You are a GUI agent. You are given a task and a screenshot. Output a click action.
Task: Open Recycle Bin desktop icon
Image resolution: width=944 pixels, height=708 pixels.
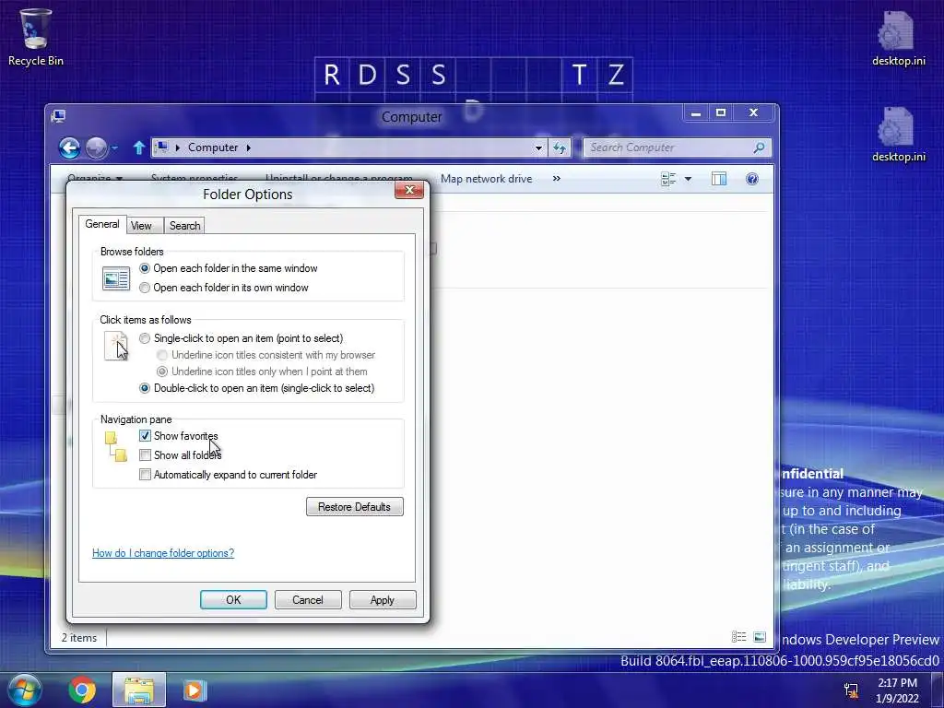[x=35, y=37]
